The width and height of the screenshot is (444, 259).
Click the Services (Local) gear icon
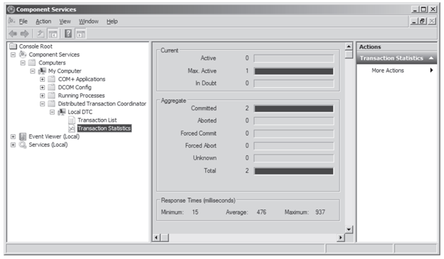[23, 145]
